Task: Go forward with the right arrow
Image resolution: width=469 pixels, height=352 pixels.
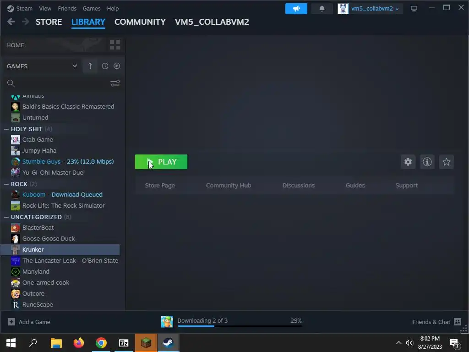Action: pos(26,22)
